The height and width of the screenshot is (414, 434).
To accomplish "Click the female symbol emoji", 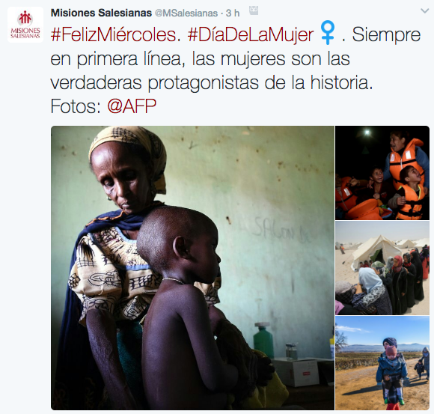I will click(328, 33).
